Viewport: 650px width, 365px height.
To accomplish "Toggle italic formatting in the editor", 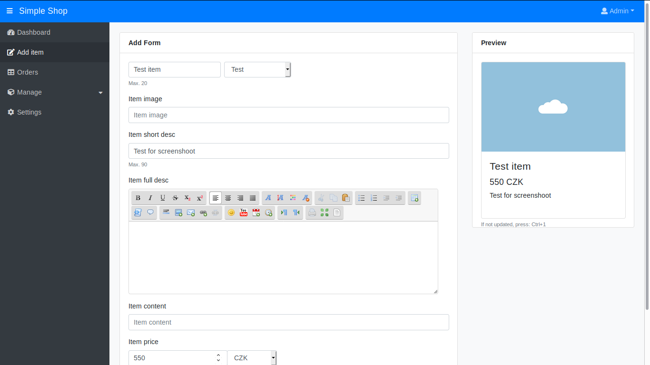I will [150, 198].
